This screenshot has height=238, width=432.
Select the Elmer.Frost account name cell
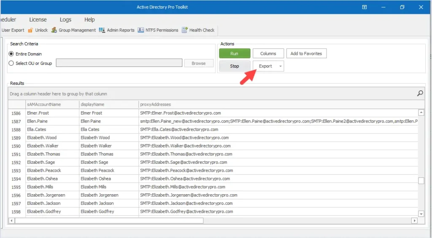[x=52, y=113]
